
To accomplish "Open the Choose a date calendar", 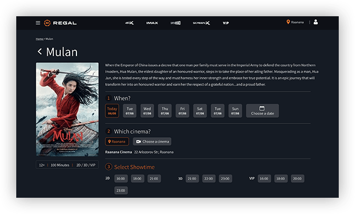I will pyautogui.click(x=262, y=110).
